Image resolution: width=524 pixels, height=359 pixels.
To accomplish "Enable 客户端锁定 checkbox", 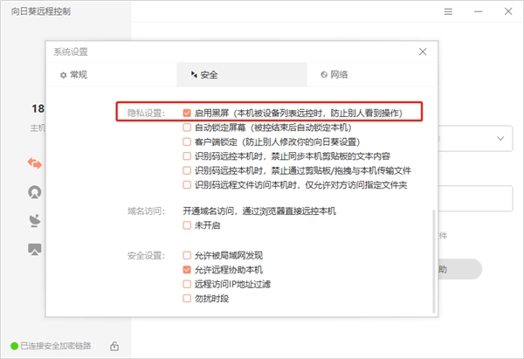I will click(x=187, y=142).
